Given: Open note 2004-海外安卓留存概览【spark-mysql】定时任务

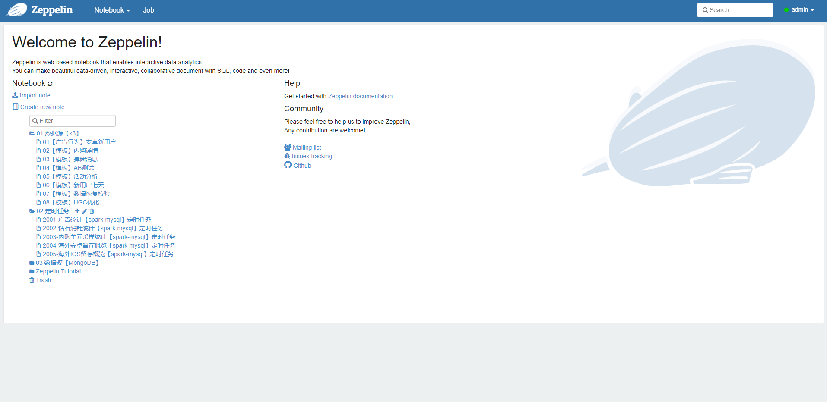Looking at the screenshot, I should (x=106, y=245).
